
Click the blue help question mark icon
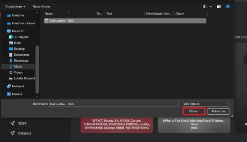point(228,6)
